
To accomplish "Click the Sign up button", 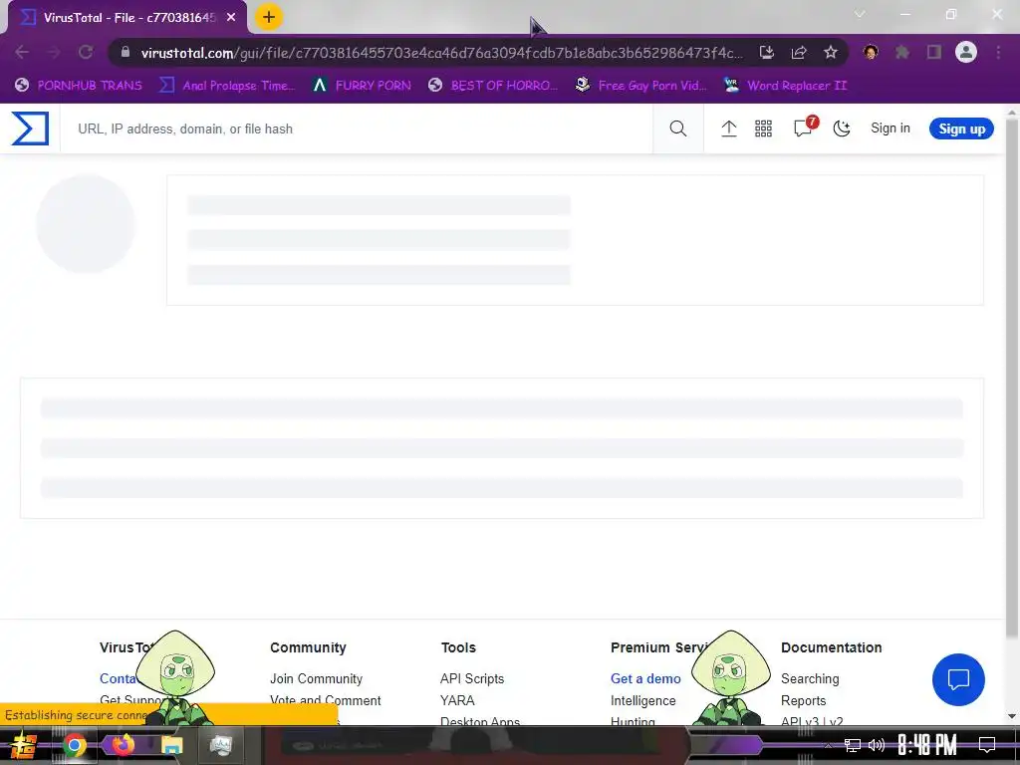I will [x=961, y=128].
